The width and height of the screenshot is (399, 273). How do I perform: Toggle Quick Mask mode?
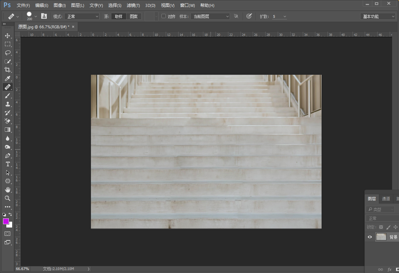(8, 233)
